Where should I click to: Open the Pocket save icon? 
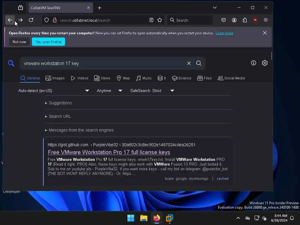click(223, 20)
